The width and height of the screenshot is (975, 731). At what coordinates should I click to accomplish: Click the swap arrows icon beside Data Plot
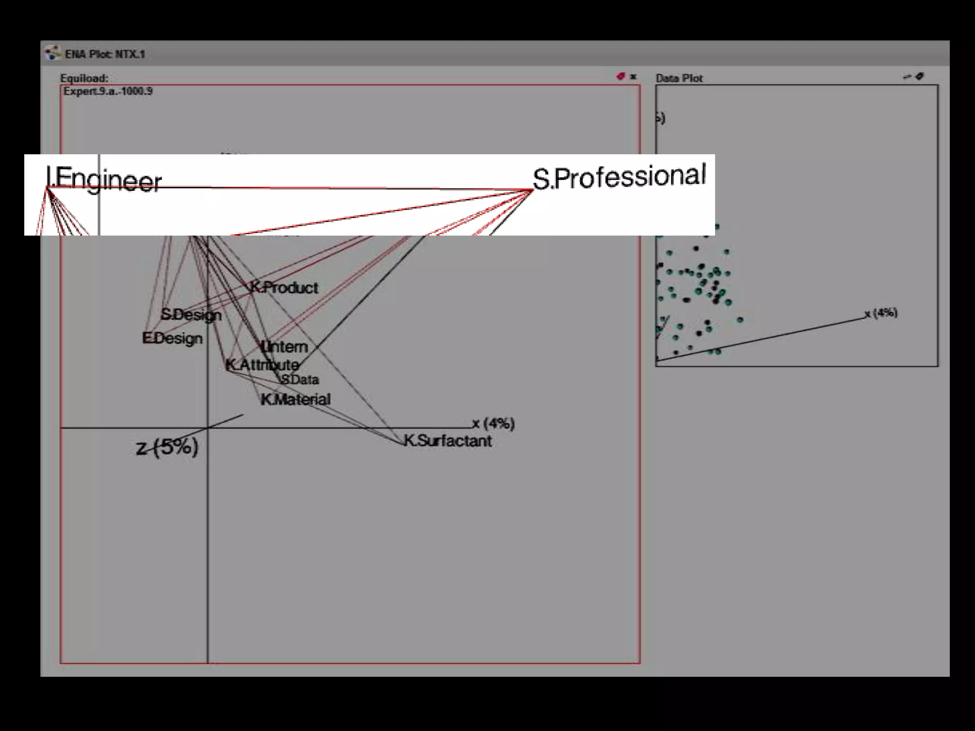point(907,77)
